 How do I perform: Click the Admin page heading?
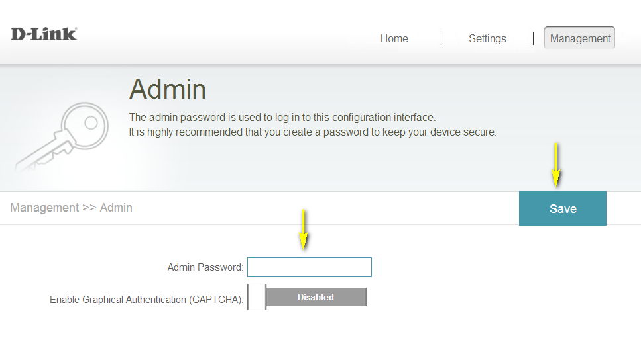[x=168, y=89]
